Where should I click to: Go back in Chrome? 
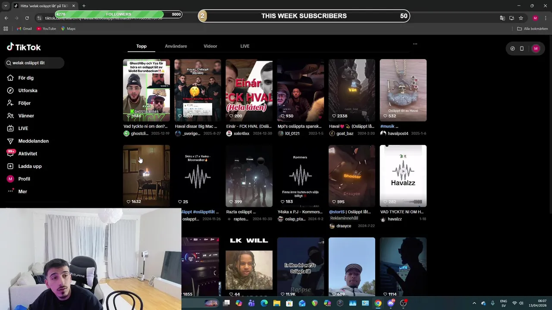[6, 18]
